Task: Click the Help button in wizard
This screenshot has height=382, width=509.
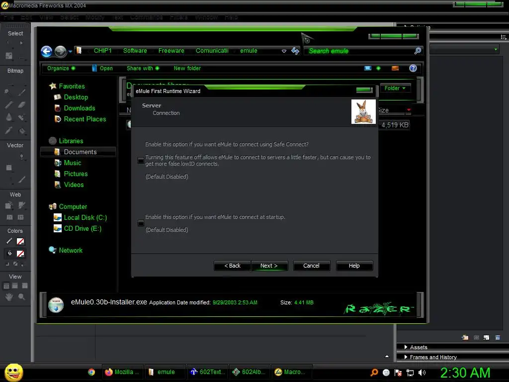Action: [354, 266]
